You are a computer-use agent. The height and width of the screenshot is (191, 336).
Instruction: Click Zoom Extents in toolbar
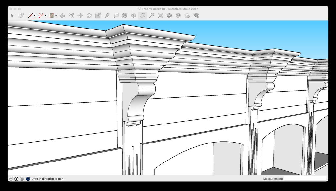click(x=160, y=15)
